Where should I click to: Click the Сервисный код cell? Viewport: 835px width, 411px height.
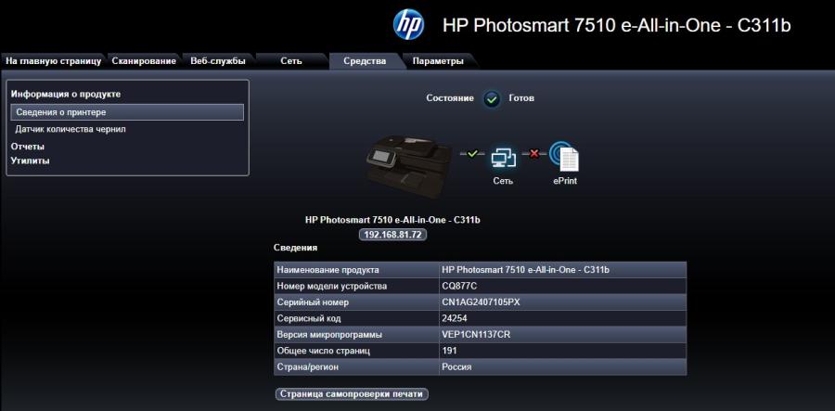point(356,318)
